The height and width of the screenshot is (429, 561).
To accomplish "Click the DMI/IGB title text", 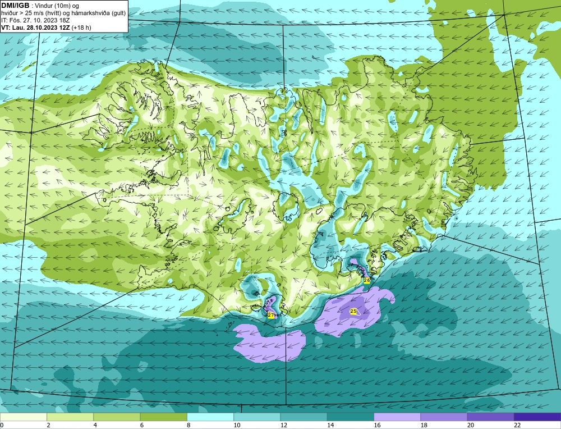I will point(15,6).
